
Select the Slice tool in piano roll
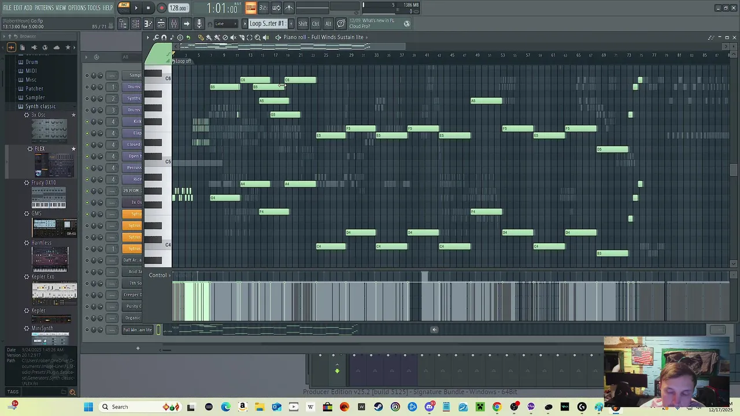click(x=241, y=37)
